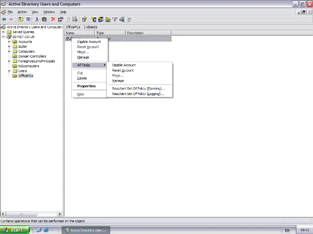This screenshot has width=313, height=234.
Task: Click the ES-NET.CO.UK domain icon
Action: click(9, 37)
